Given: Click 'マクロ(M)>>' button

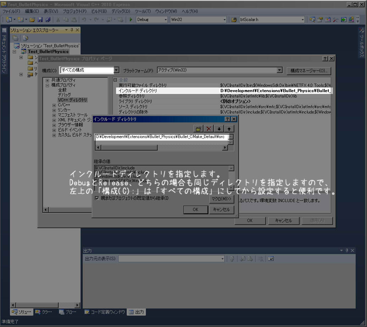Looking at the screenshot, I should click(x=221, y=199).
